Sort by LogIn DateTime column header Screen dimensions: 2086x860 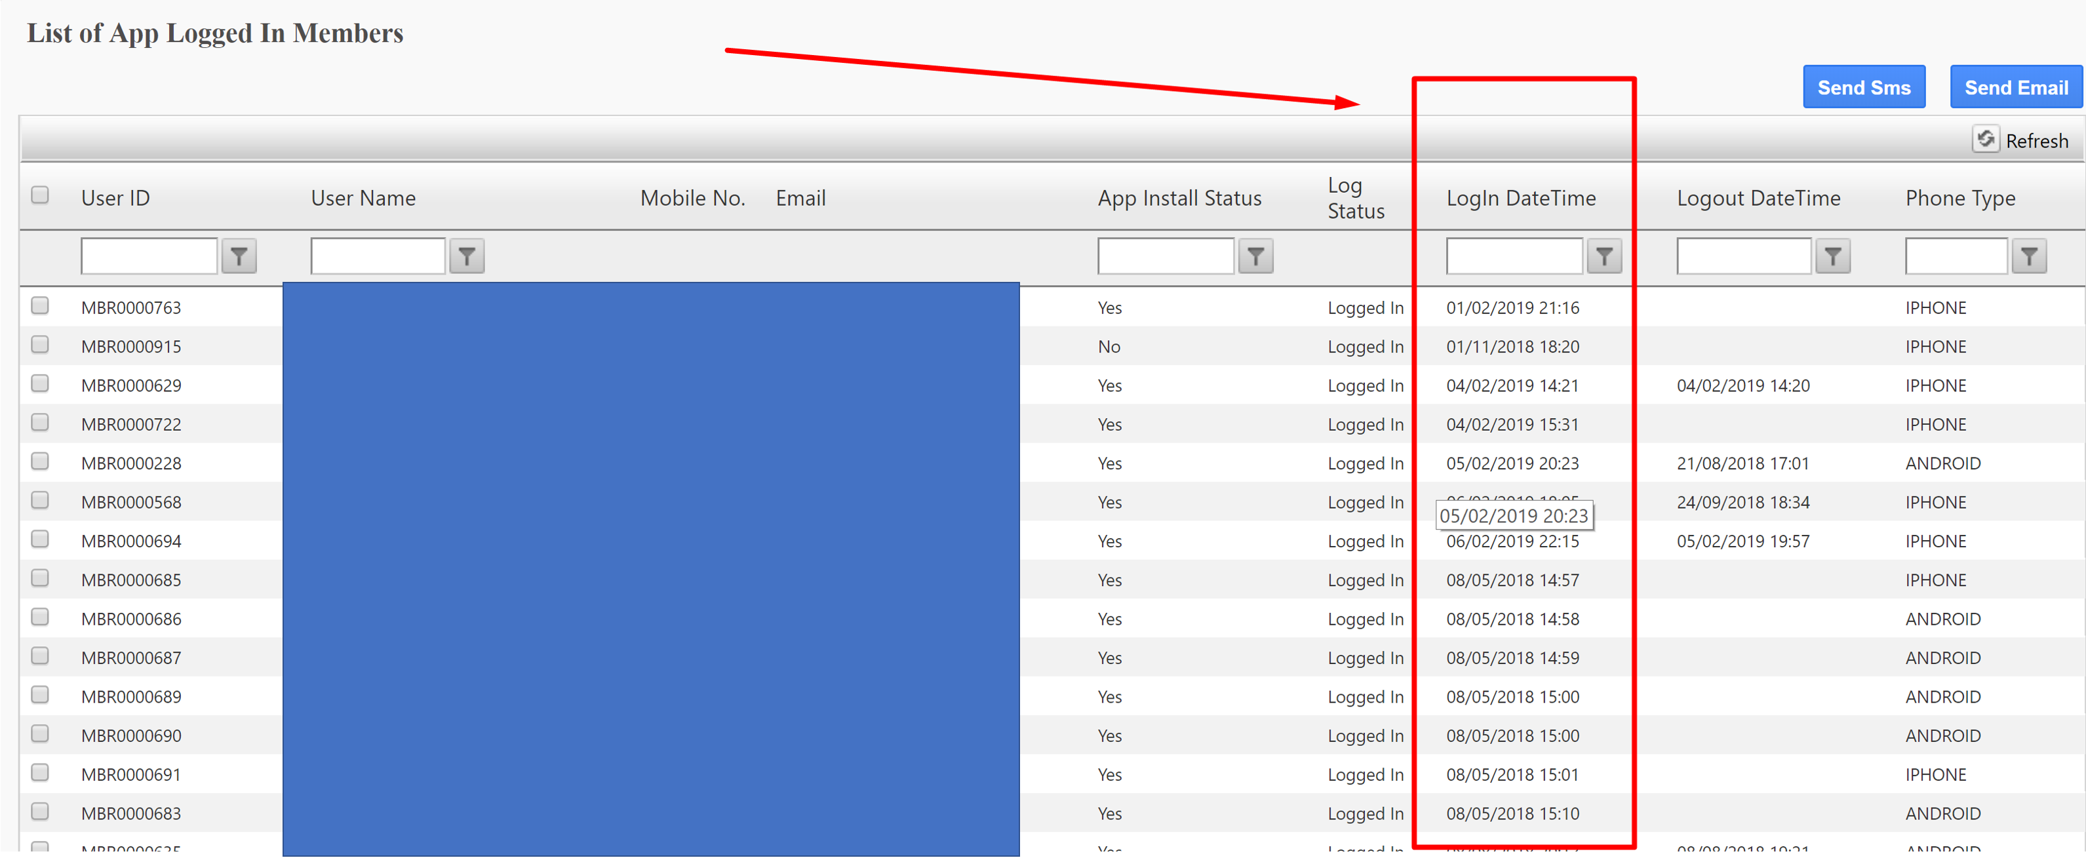point(1521,199)
